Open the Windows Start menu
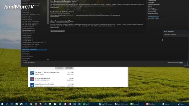Screen dimensions: 189x106 (2, 104)
